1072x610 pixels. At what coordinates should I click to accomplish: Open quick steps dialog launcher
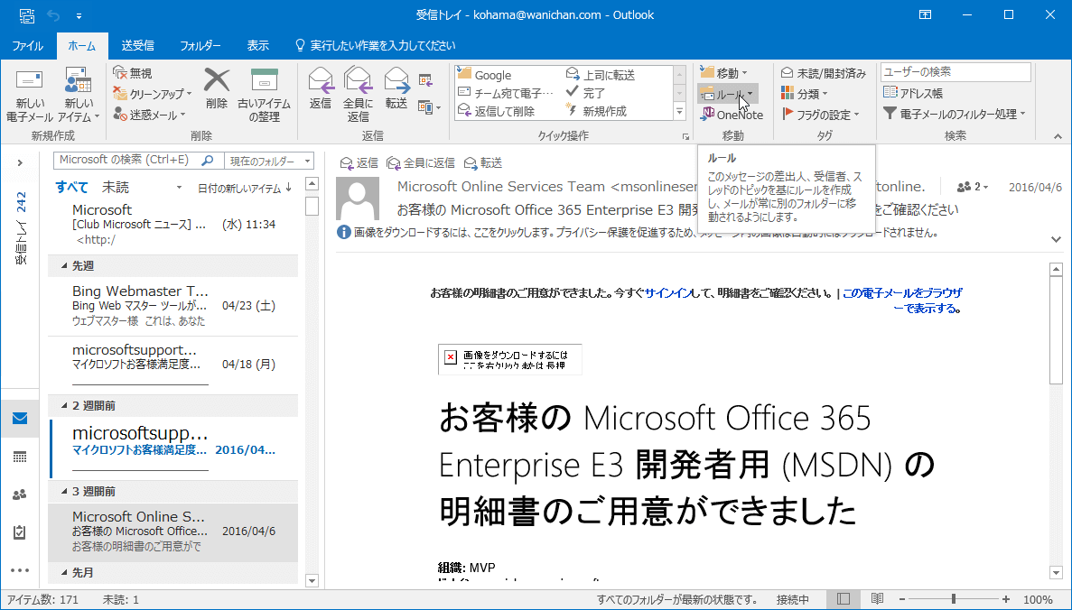coord(685,136)
